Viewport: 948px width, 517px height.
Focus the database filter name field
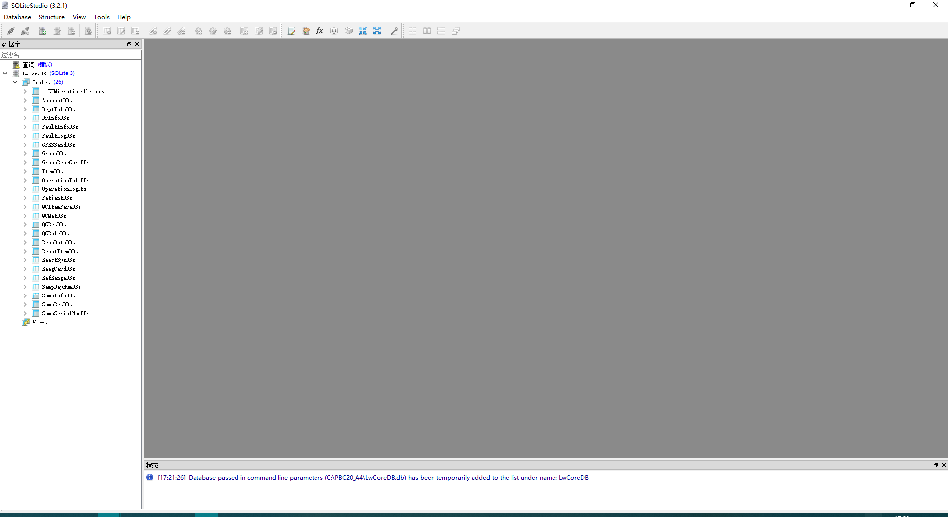click(x=71, y=55)
